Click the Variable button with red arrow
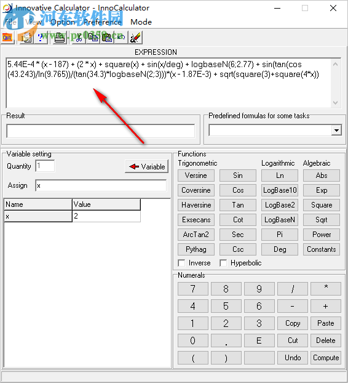 146,167
